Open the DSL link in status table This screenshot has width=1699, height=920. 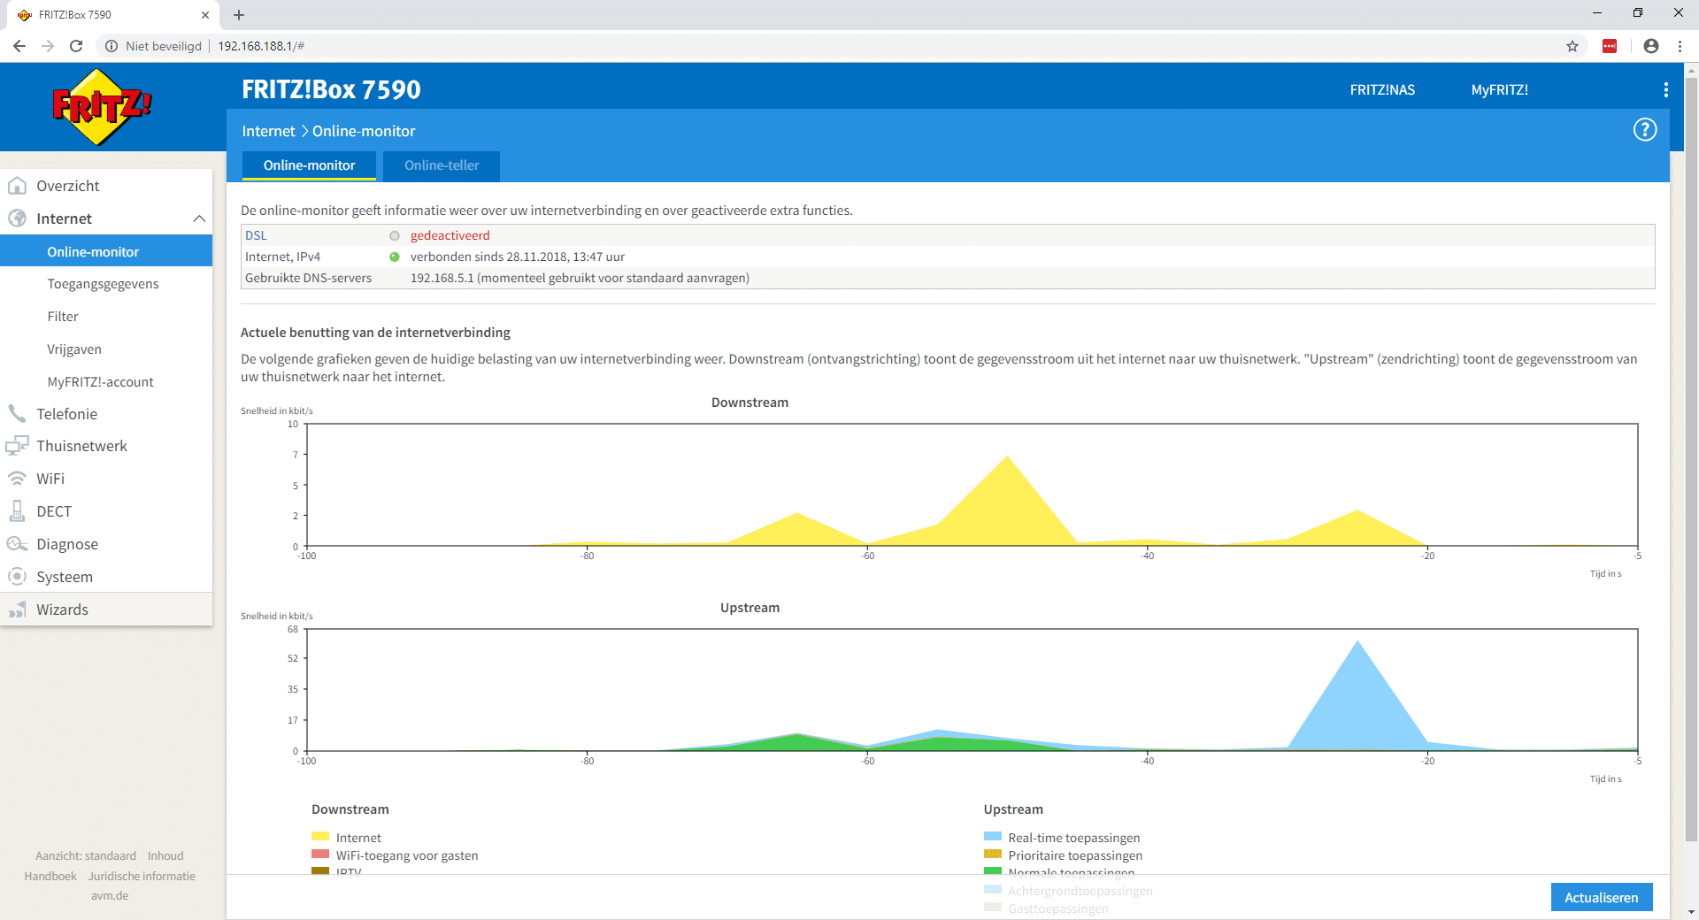click(x=256, y=235)
